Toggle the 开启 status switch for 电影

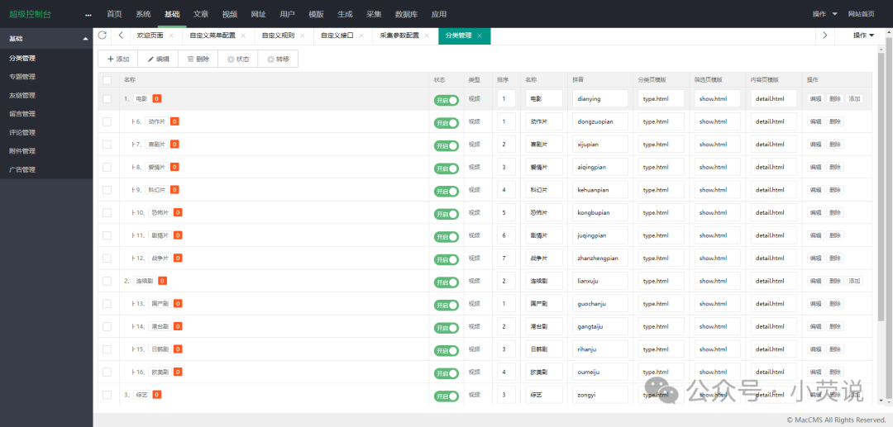tap(446, 100)
